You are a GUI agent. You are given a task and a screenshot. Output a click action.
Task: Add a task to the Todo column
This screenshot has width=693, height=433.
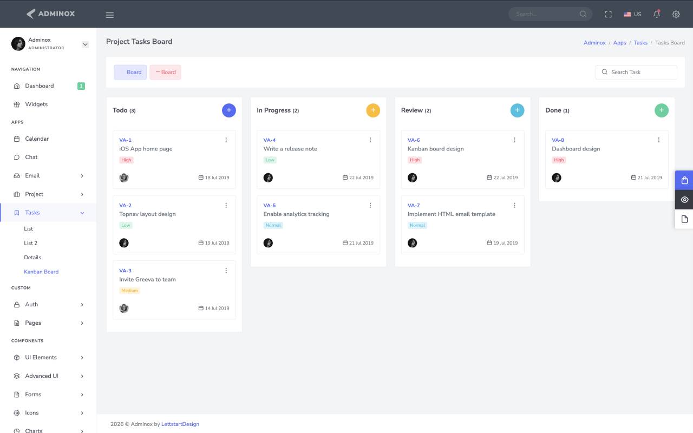(x=229, y=110)
